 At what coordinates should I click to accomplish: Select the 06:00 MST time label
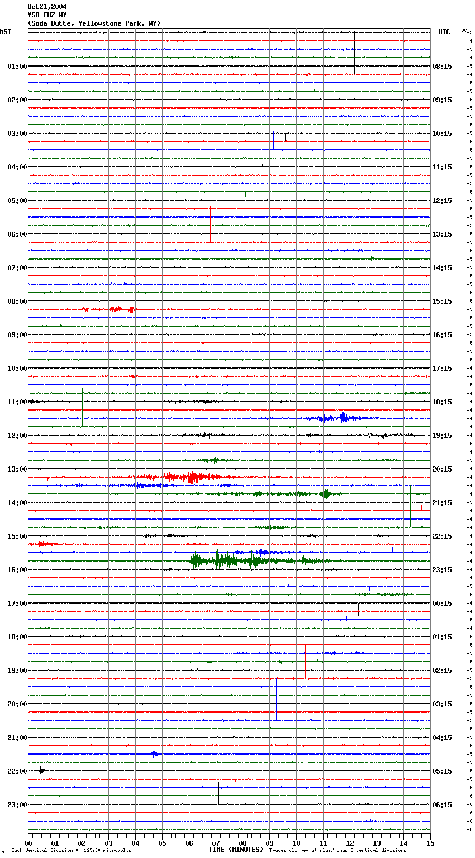pyautogui.click(x=17, y=234)
